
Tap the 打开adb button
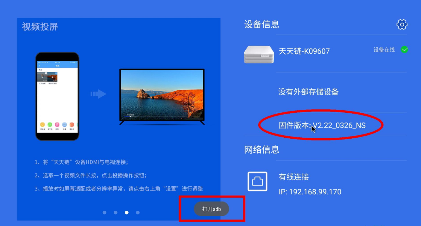pos(212,209)
